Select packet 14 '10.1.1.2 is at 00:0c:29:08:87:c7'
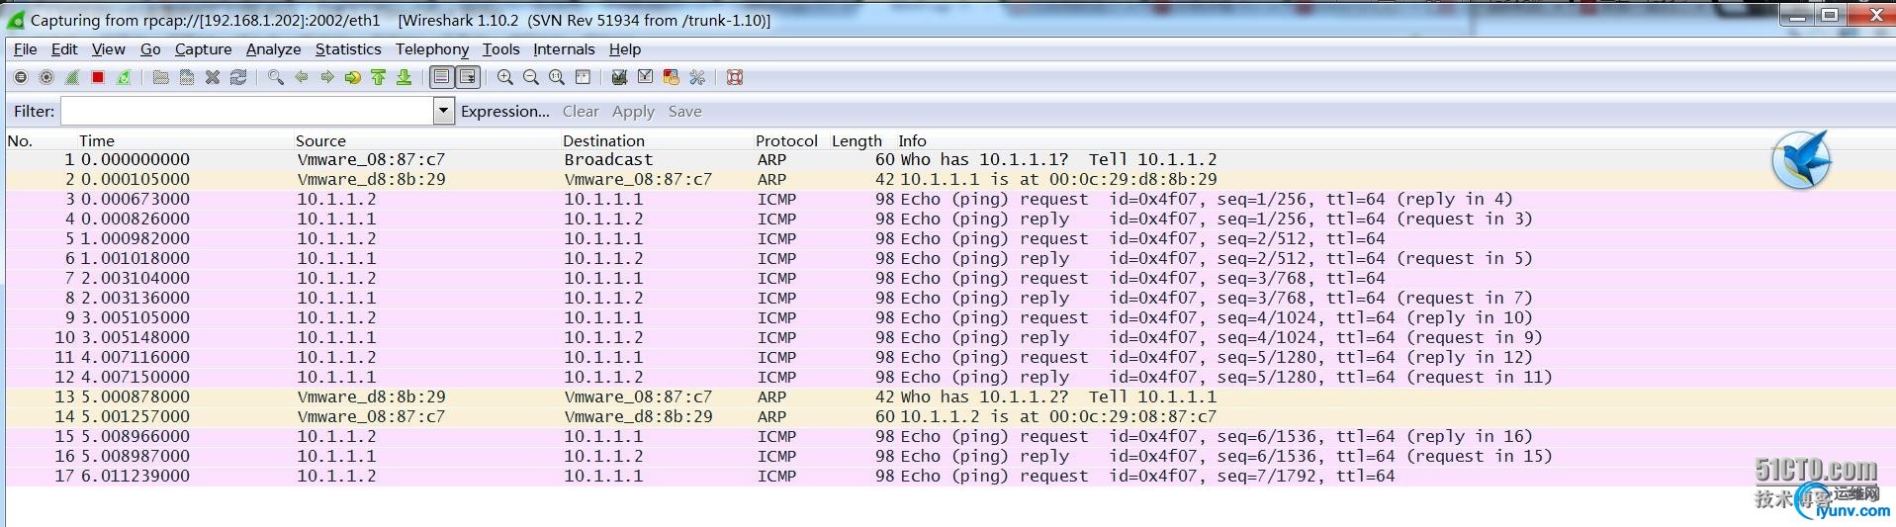The image size is (1896, 527). point(949,416)
